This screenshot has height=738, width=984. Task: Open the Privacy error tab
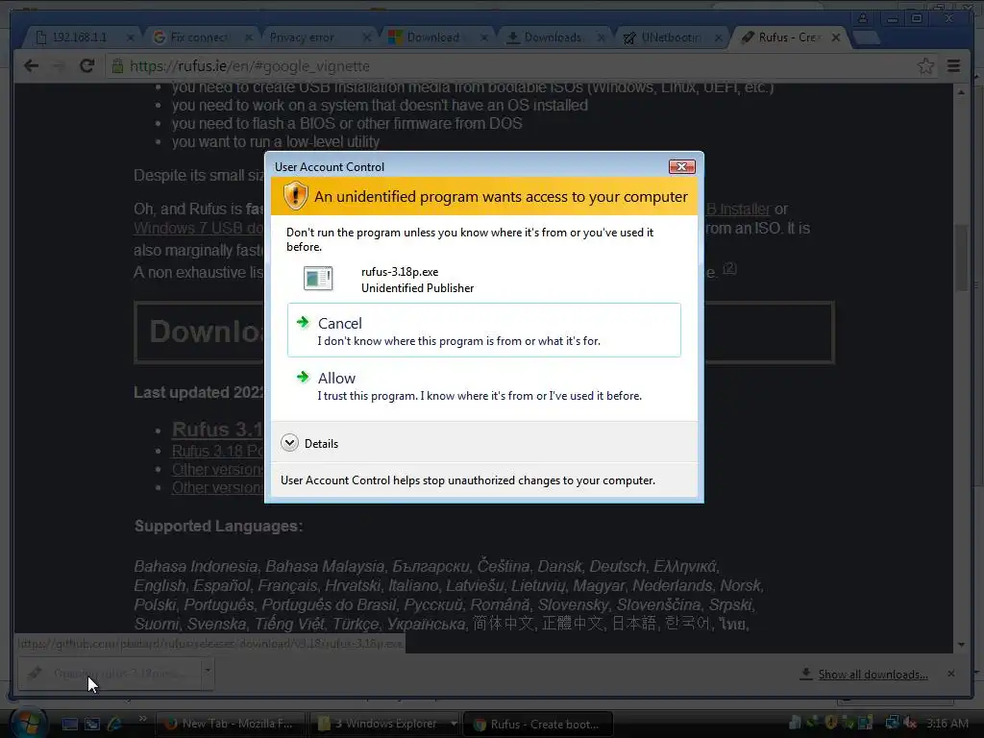(301, 37)
